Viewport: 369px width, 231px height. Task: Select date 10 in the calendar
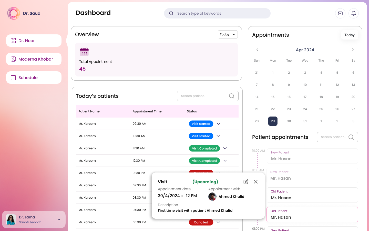[x=305, y=85]
